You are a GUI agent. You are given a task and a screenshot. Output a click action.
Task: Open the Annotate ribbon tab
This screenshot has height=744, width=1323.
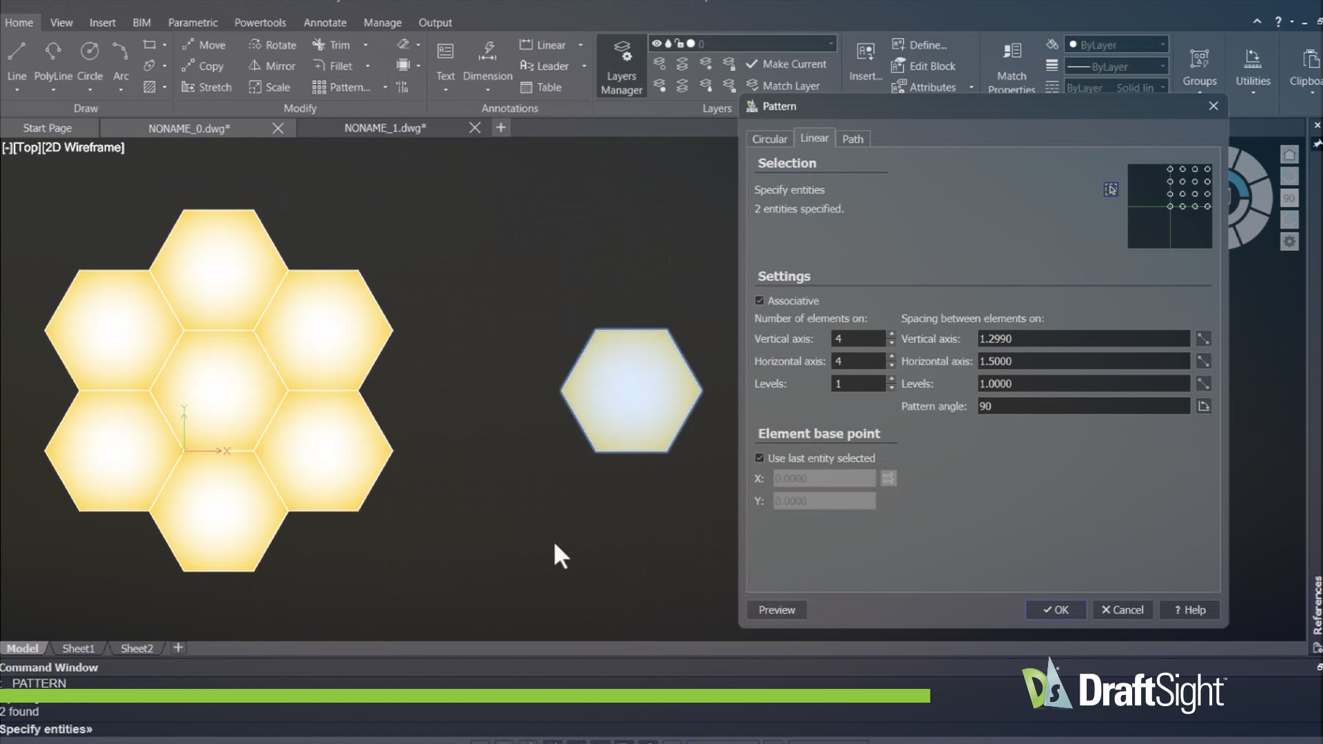coord(325,23)
